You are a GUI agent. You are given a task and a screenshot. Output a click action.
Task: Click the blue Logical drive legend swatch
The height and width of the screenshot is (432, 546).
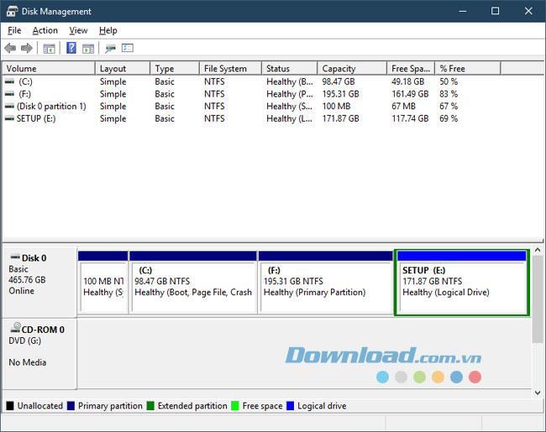[290, 405]
